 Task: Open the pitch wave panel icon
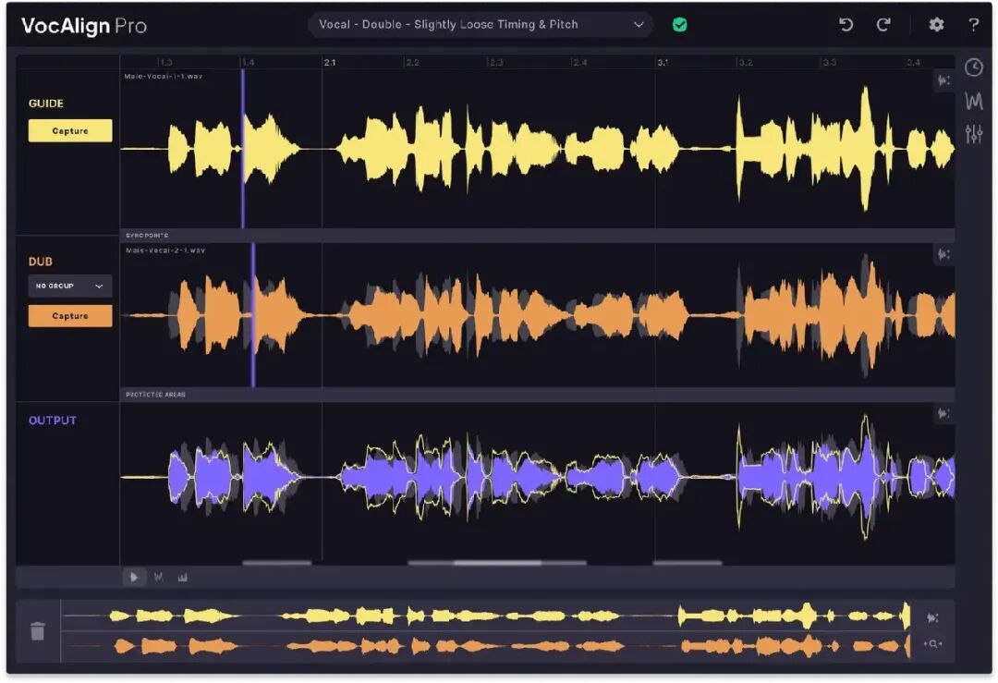point(973,102)
